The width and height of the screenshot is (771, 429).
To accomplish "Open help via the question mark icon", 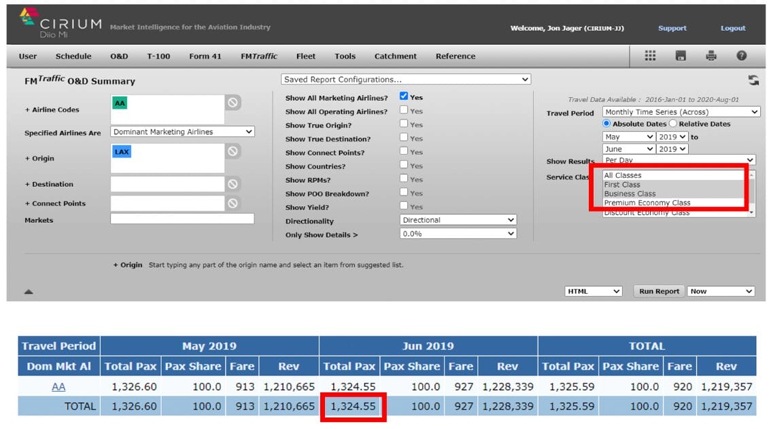I will 742,56.
